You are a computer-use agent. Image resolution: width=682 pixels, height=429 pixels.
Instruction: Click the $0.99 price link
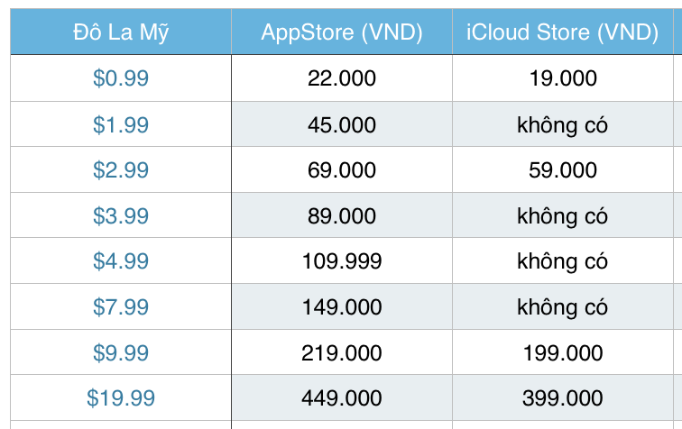(x=121, y=78)
